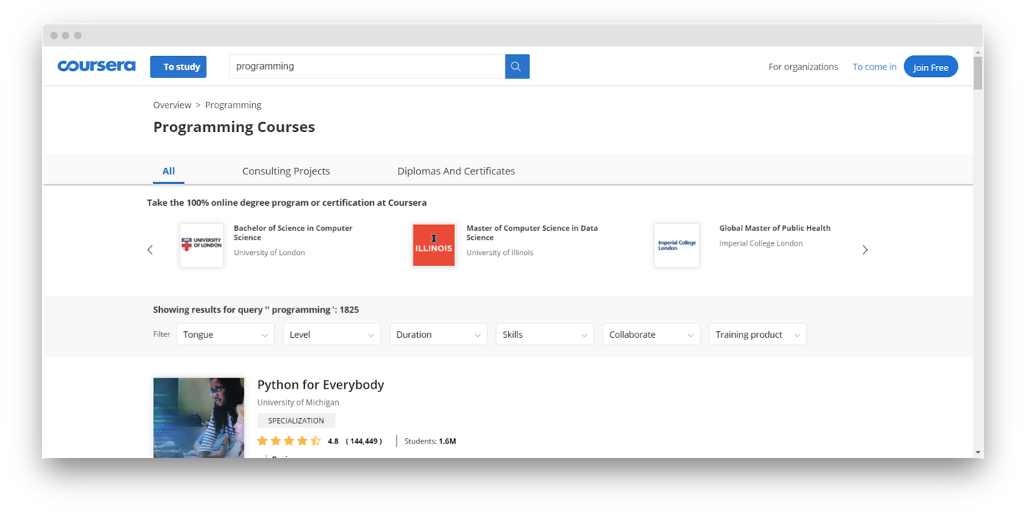Image resolution: width=1026 pixels, height=519 pixels.
Task: Open the Illinois logo tile
Action: pos(434,245)
